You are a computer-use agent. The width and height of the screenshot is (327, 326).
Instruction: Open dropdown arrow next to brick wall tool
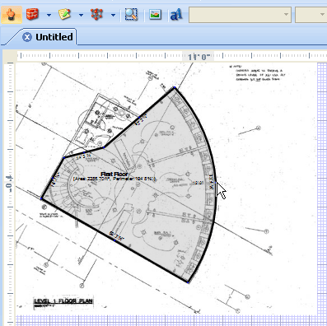click(49, 15)
